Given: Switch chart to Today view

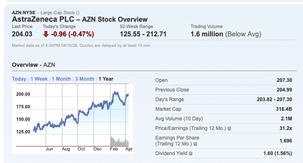Looking at the screenshot, I should [19, 79].
